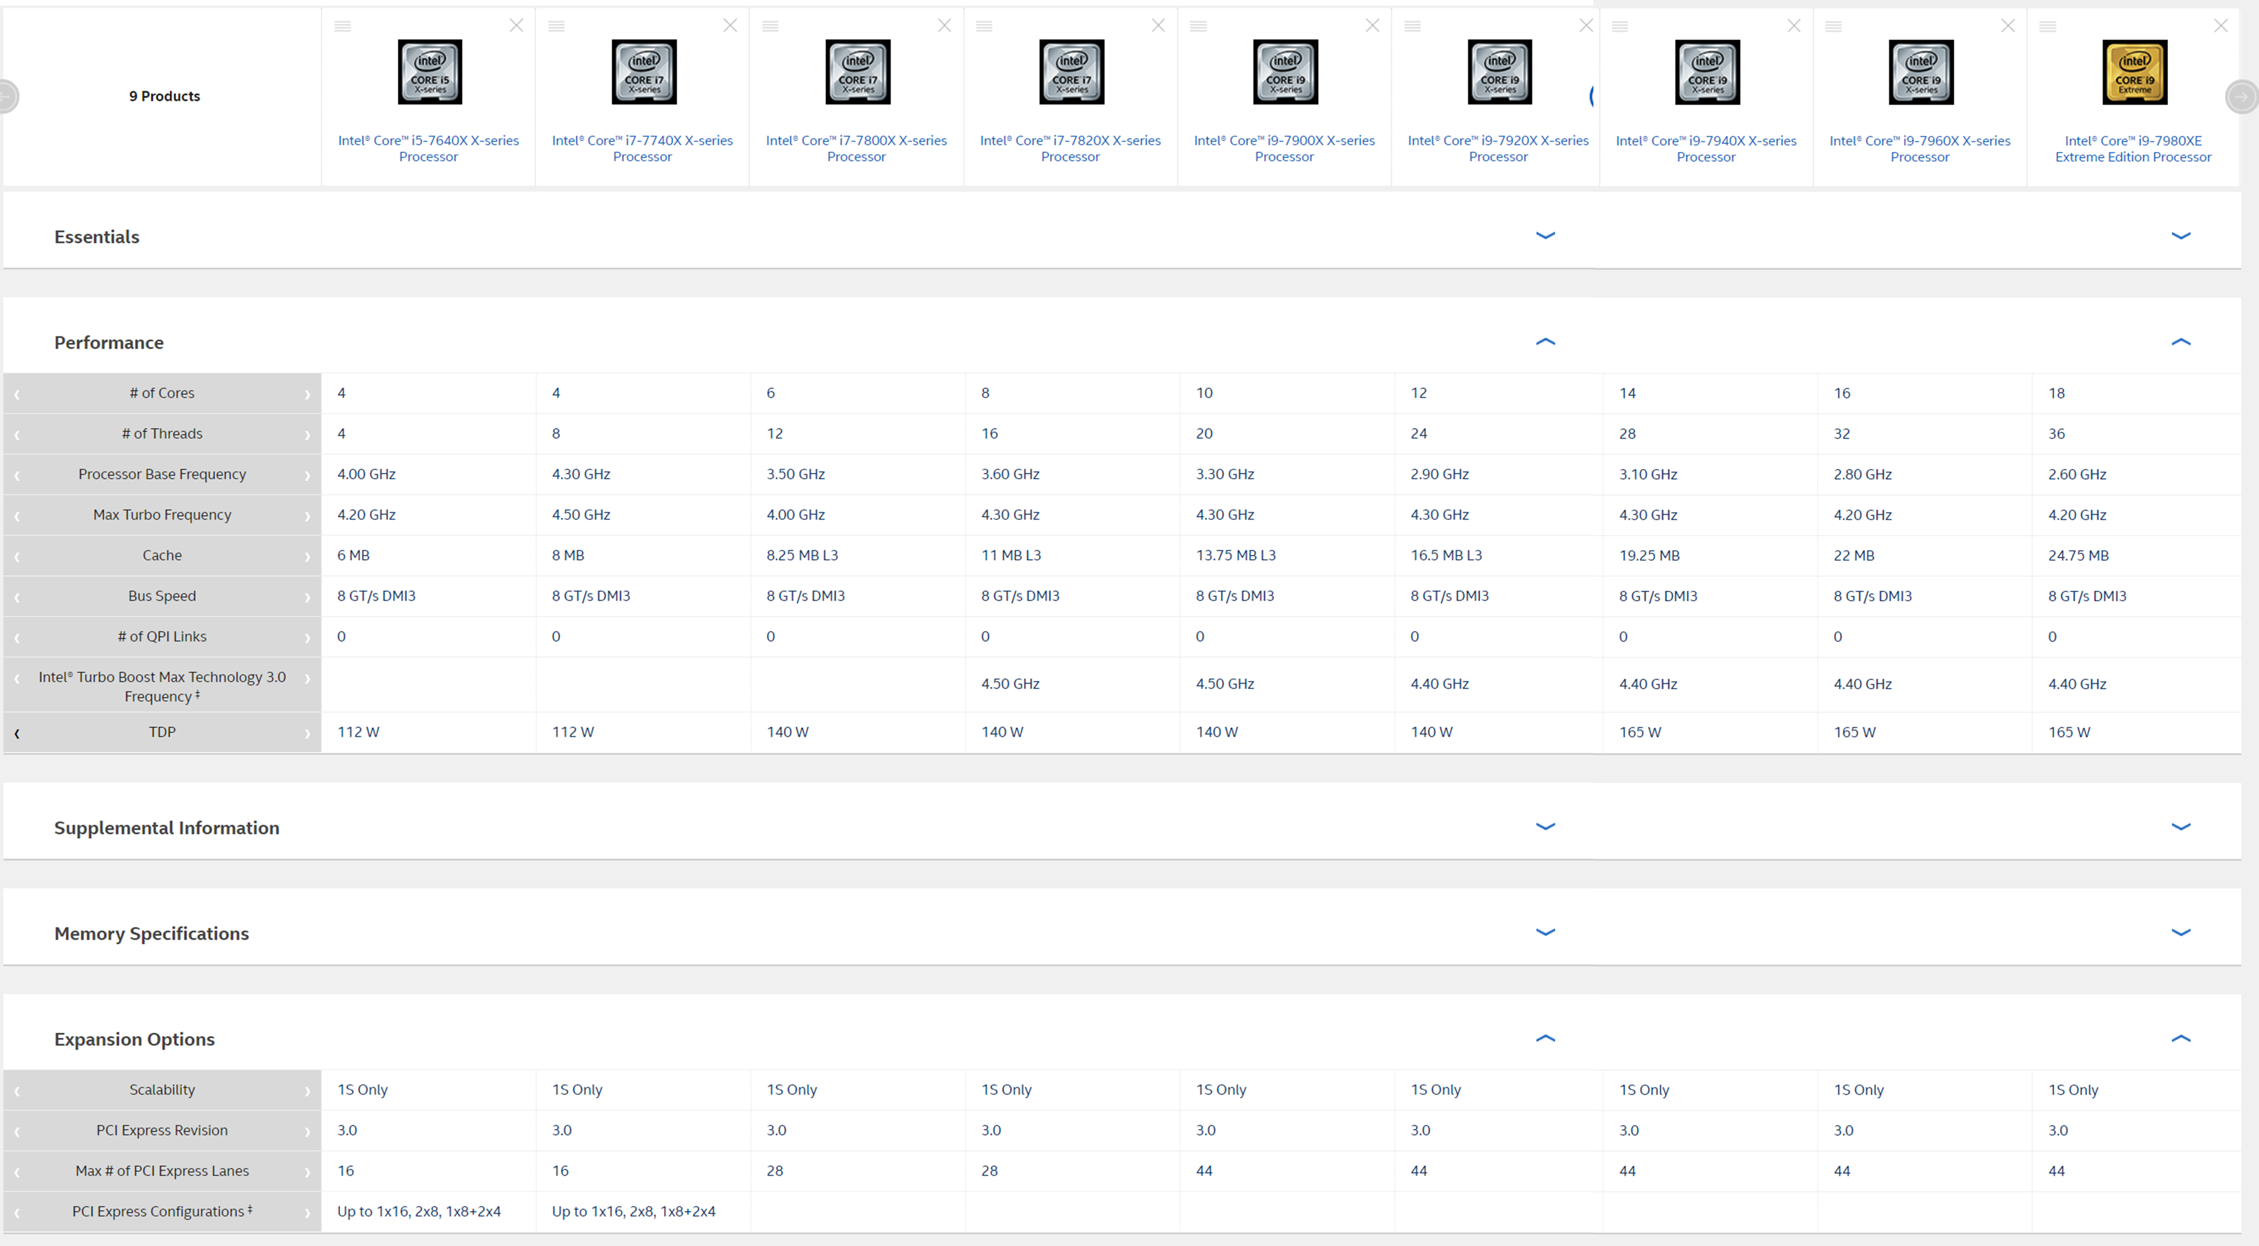Expand Memory Specifications using middle chevron

(1546, 932)
